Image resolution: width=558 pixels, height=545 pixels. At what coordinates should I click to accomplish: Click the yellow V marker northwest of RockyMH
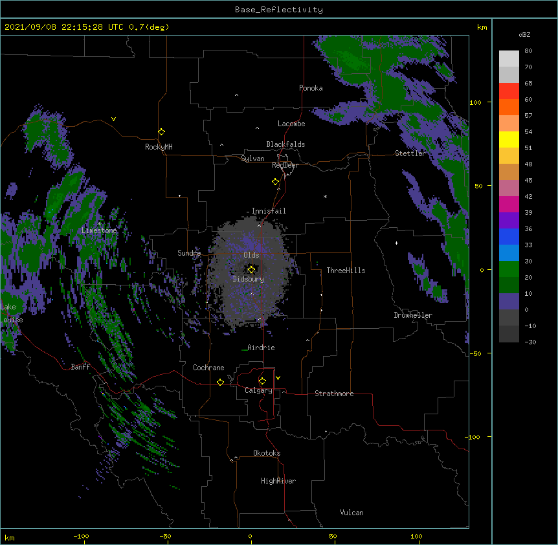pos(113,119)
